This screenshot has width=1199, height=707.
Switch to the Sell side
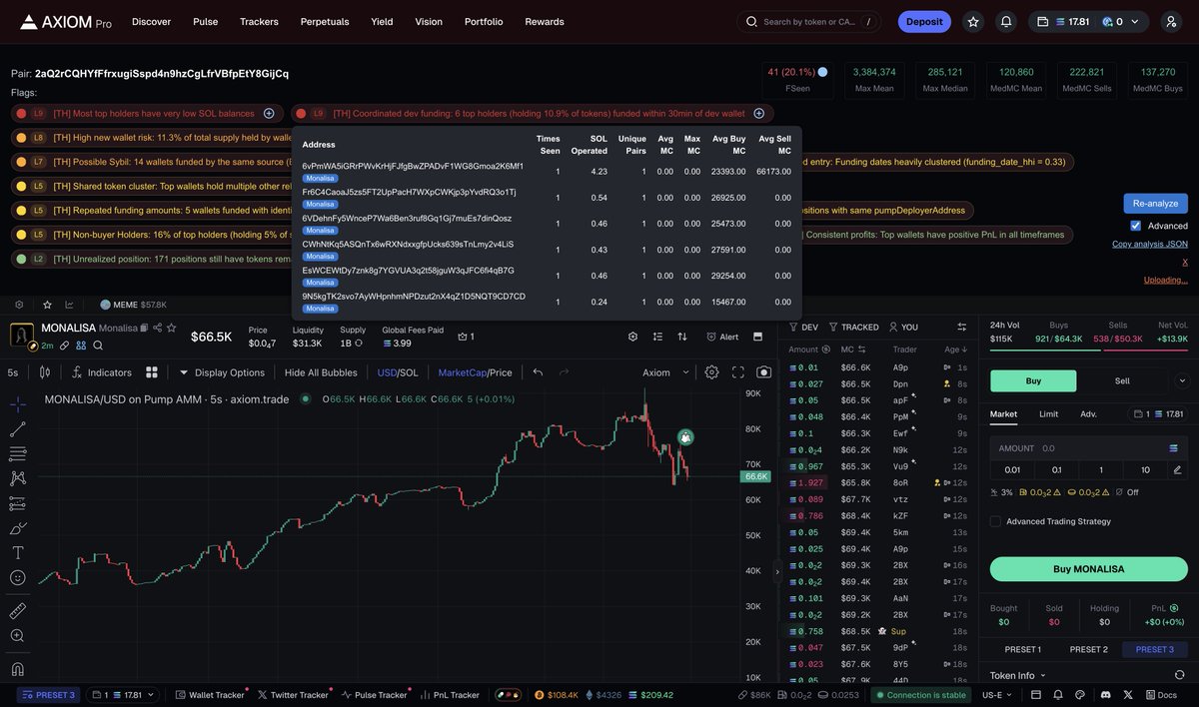[1122, 380]
